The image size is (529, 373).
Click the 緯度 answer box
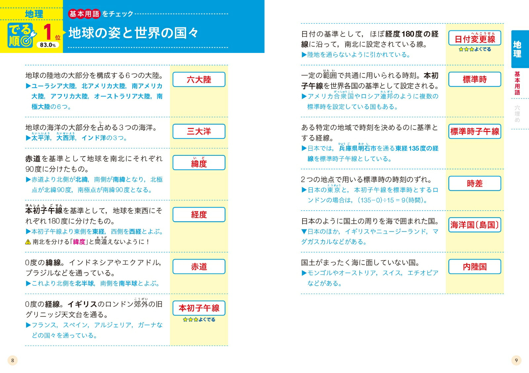click(199, 163)
